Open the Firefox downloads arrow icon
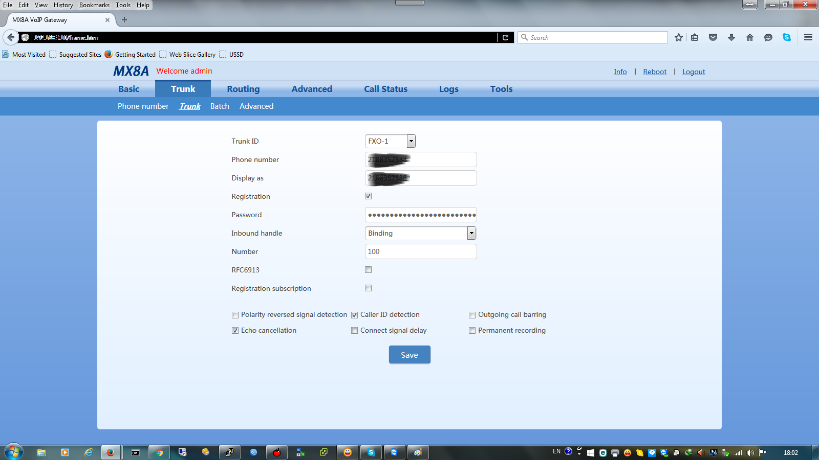The width and height of the screenshot is (819, 460). [x=731, y=37]
